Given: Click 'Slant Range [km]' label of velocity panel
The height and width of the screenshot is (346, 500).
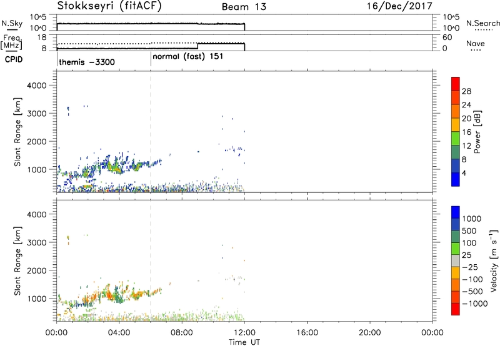Looking at the screenshot, I should (x=17, y=261).
